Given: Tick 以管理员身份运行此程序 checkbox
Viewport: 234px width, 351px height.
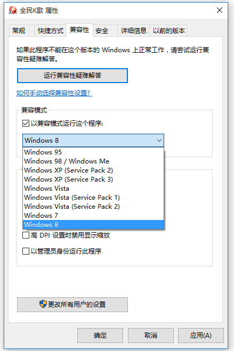Looking at the screenshot, I should click(x=26, y=251).
